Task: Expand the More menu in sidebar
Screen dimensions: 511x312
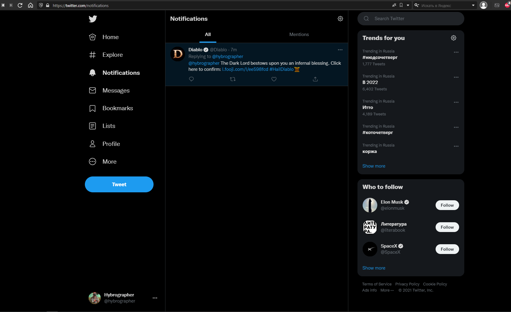Action: (x=103, y=161)
